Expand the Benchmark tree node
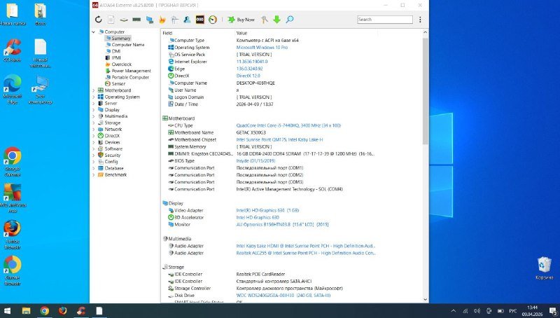 [94, 174]
